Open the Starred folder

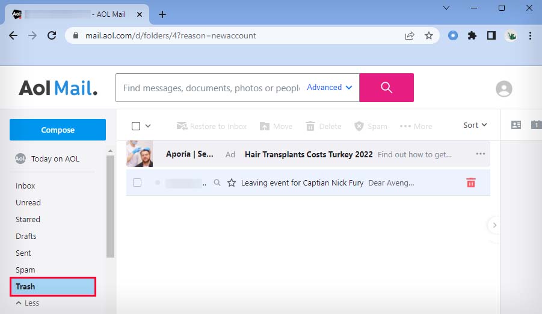pyautogui.click(x=28, y=220)
